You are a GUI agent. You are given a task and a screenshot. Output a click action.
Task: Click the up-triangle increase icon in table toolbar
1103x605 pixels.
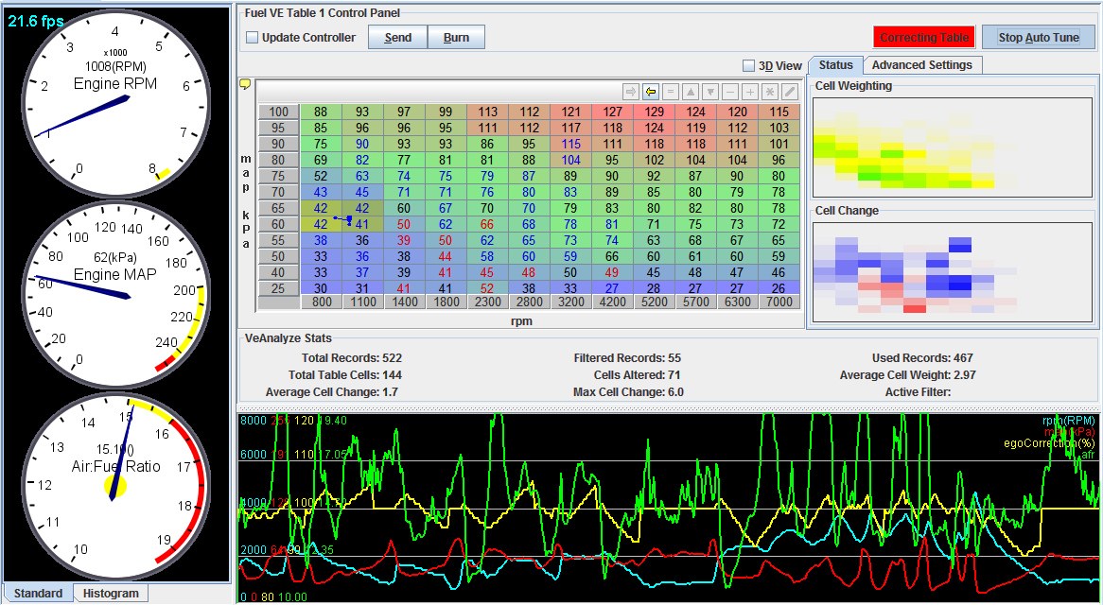690,92
